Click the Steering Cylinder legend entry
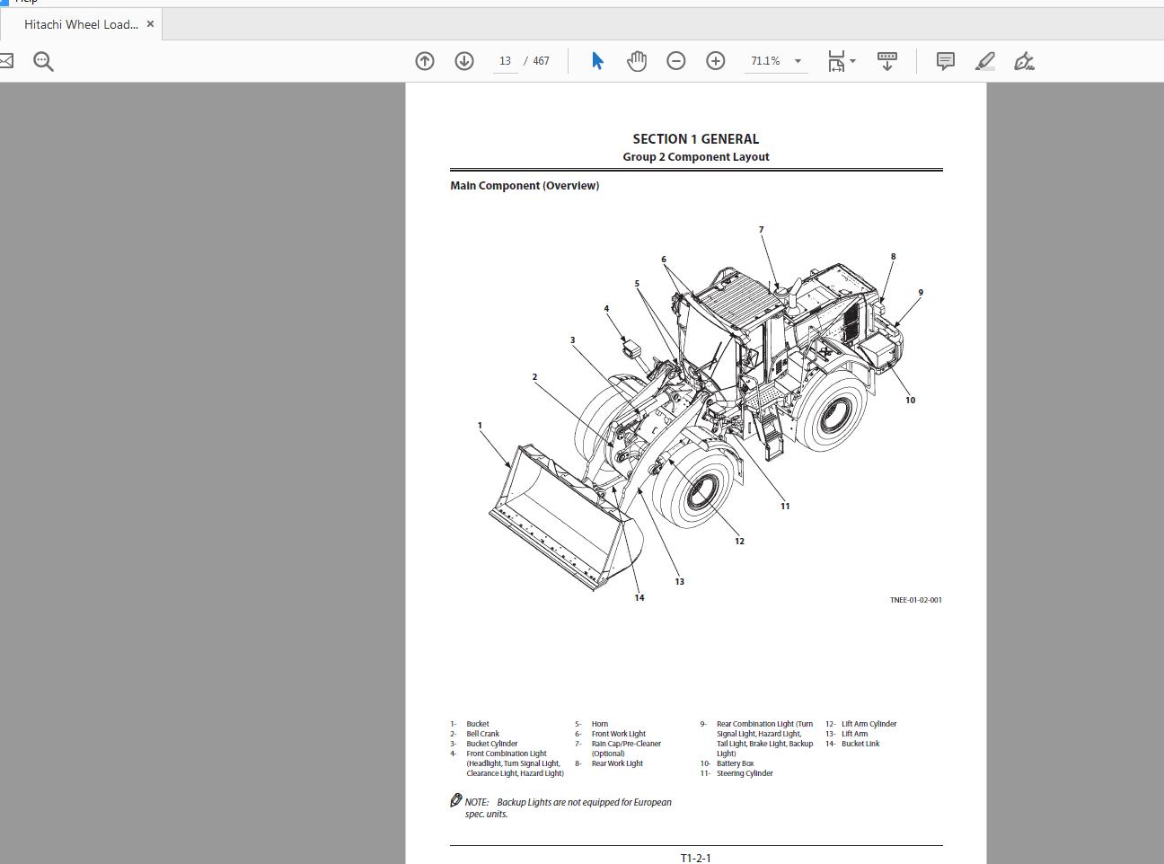Screen dimensions: 1164x864 tap(736, 773)
